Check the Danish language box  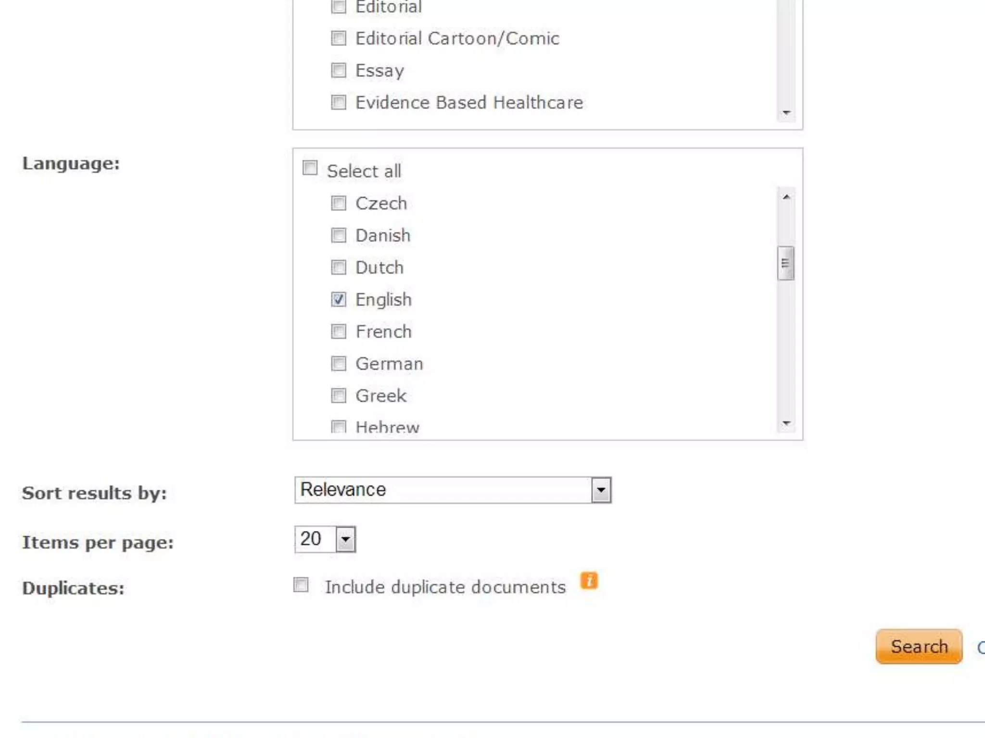coord(339,235)
